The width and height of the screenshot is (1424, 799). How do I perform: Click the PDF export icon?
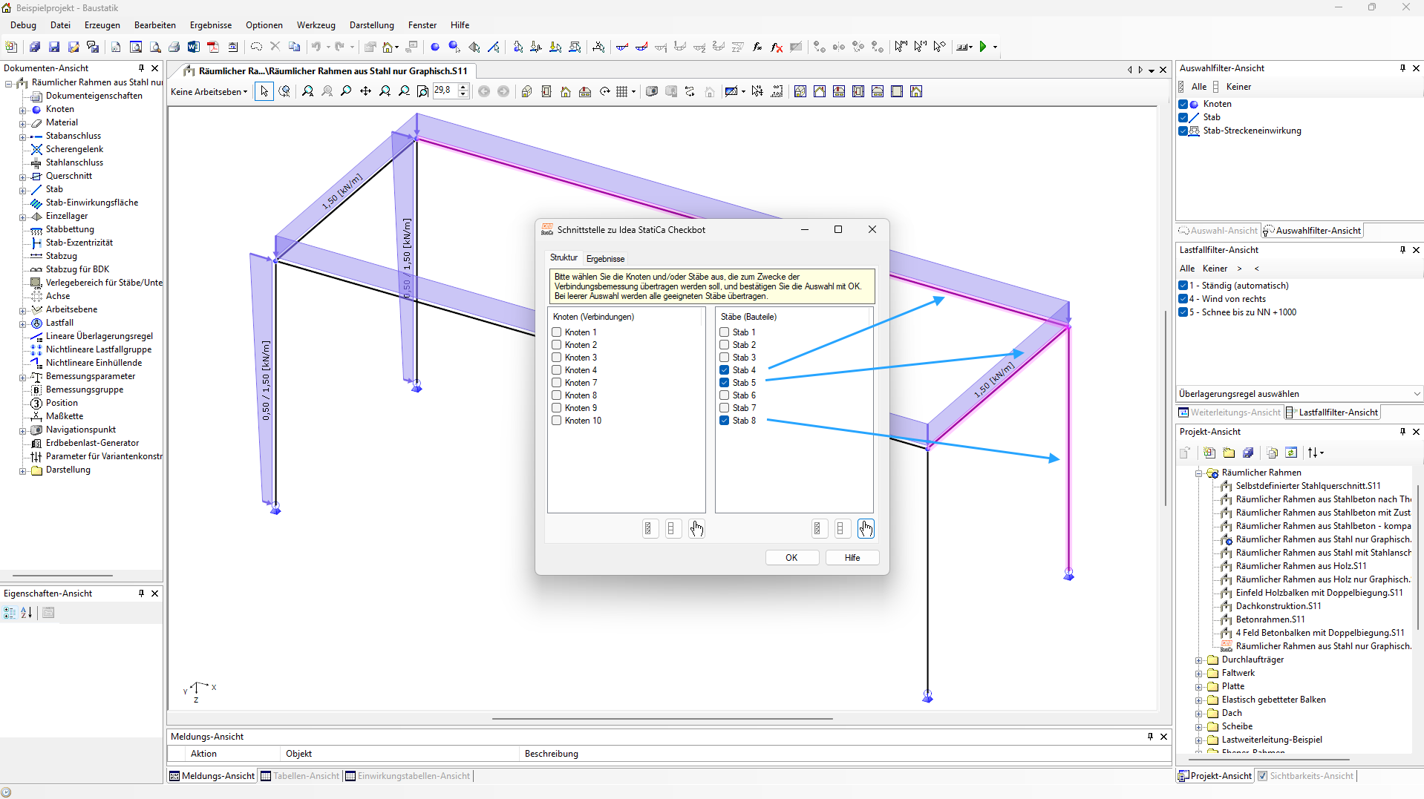click(x=213, y=47)
